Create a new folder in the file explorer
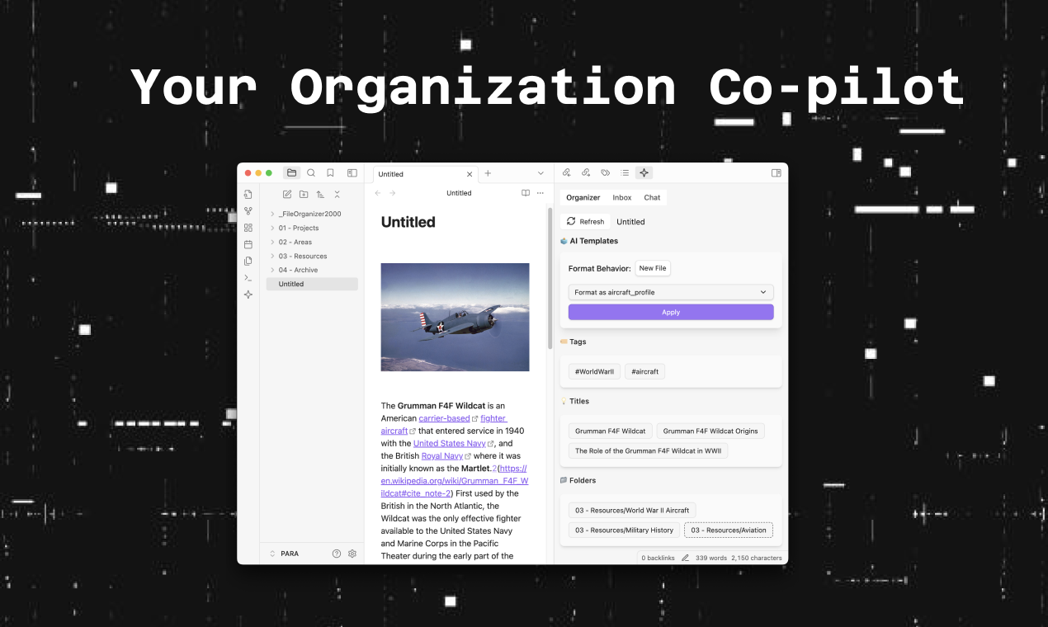 (x=304, y=194)
